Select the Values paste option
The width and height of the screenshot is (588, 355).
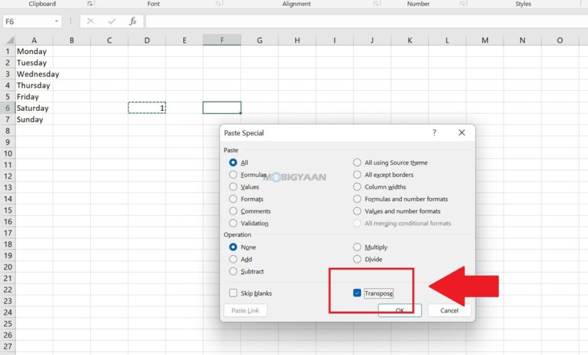click(x=233, y=187)
